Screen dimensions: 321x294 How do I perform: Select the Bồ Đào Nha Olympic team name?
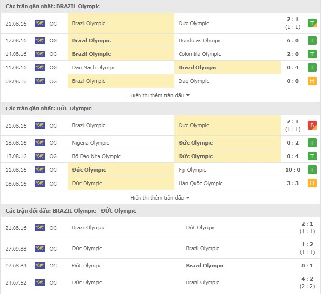pyautogui.click(x=96, y=156)
